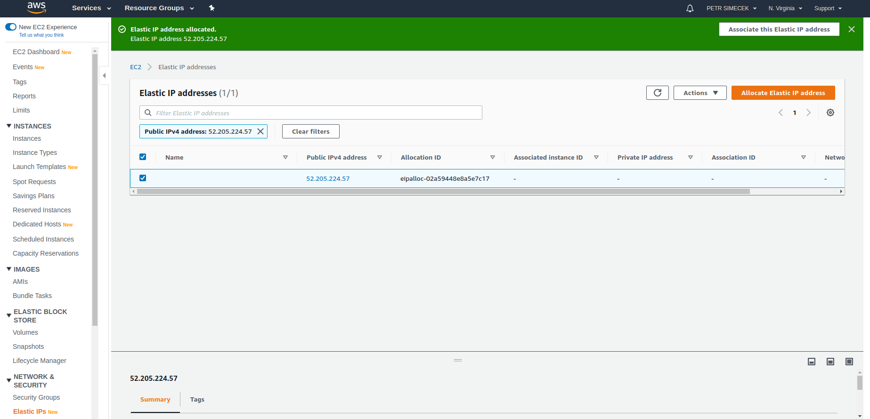
Task: Switch to the Tags tab
Action: [x=197, y=399]
